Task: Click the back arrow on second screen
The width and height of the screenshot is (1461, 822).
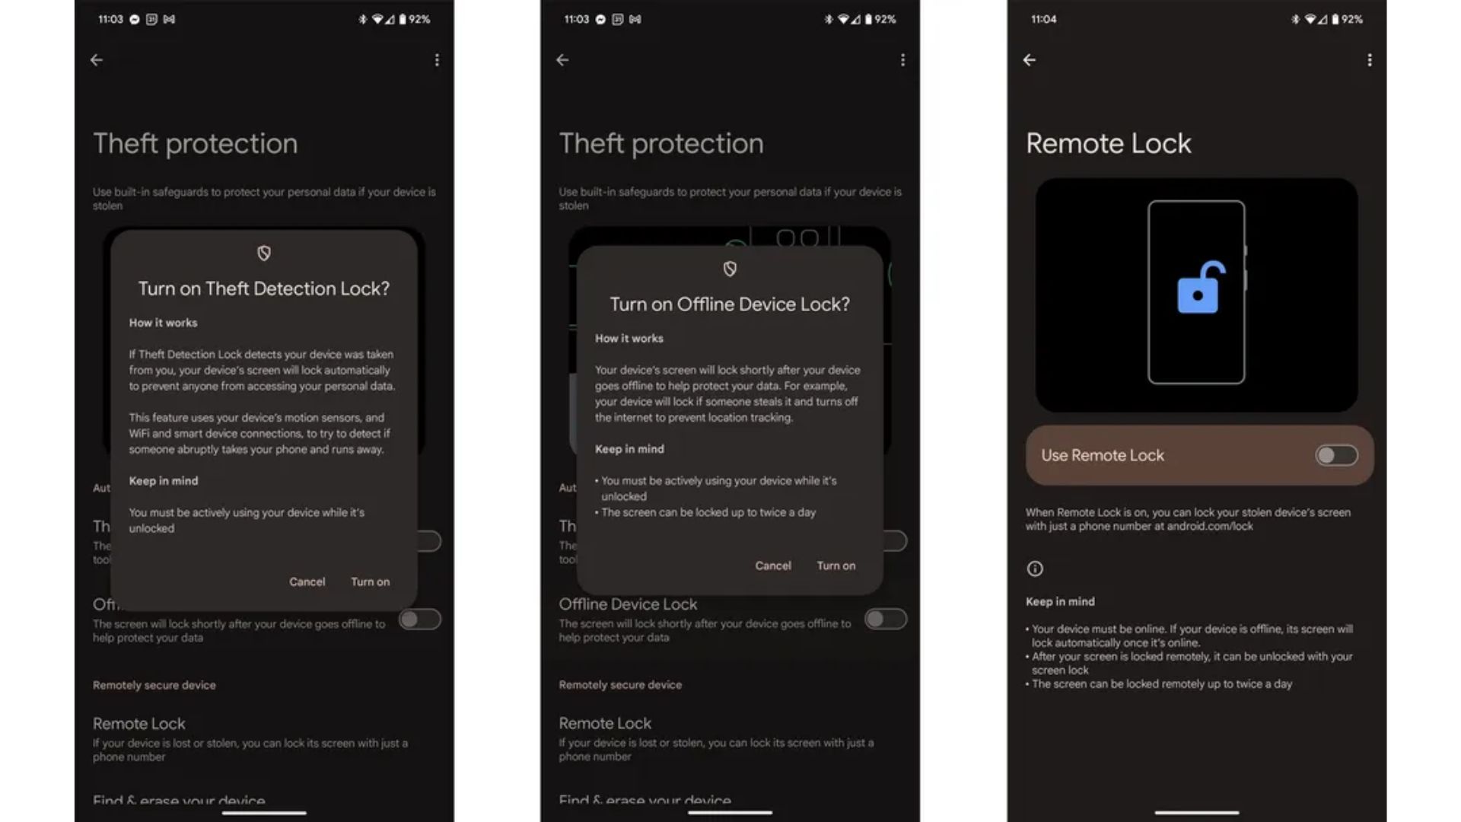Action: pos(563,59)
